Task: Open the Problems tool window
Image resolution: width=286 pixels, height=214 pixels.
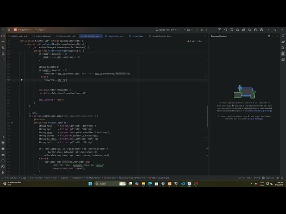Action: [3, 160]
